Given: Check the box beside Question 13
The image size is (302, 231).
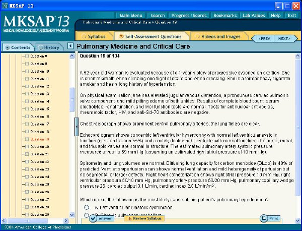Looking at the screenshot, I should 27,94.
